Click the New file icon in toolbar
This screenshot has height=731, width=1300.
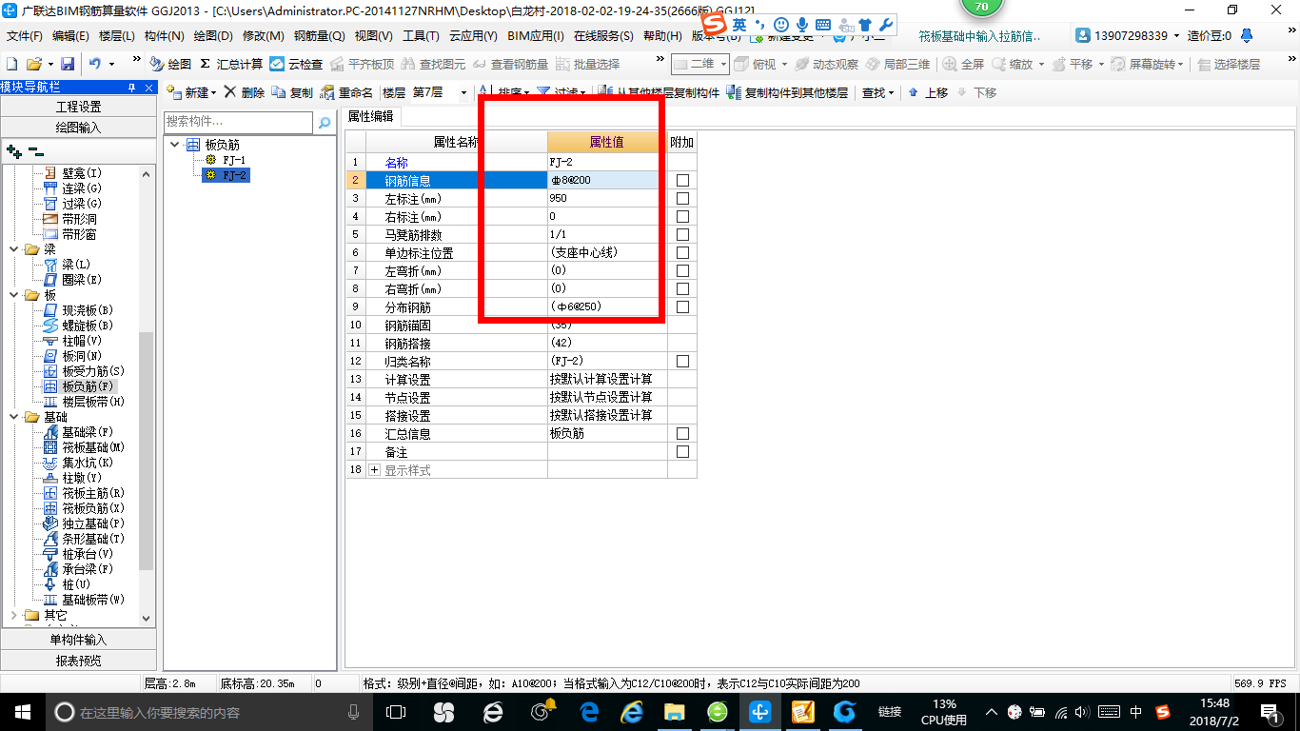(x=11, y=64)
